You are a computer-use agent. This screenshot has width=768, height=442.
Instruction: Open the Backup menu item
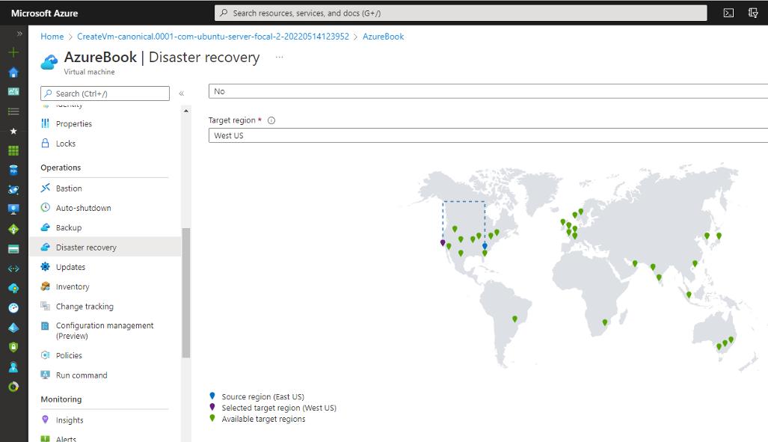click(69, 227)
